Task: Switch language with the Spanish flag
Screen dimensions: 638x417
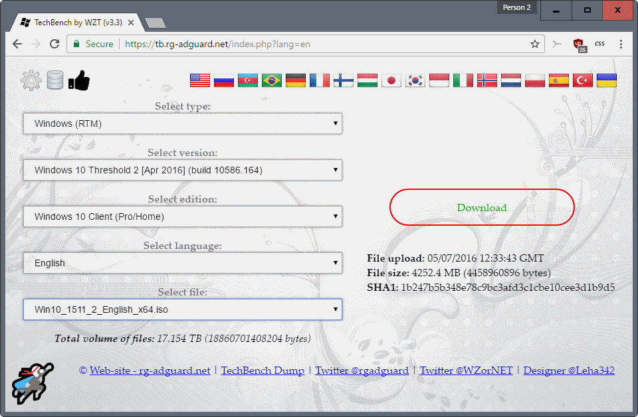Action: (x=559, y=80)
